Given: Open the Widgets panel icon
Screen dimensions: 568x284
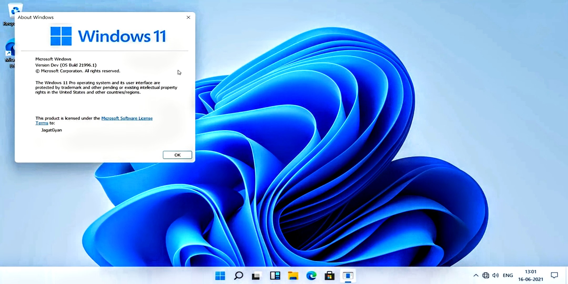Looking at the screenshot, I should 275,276.
